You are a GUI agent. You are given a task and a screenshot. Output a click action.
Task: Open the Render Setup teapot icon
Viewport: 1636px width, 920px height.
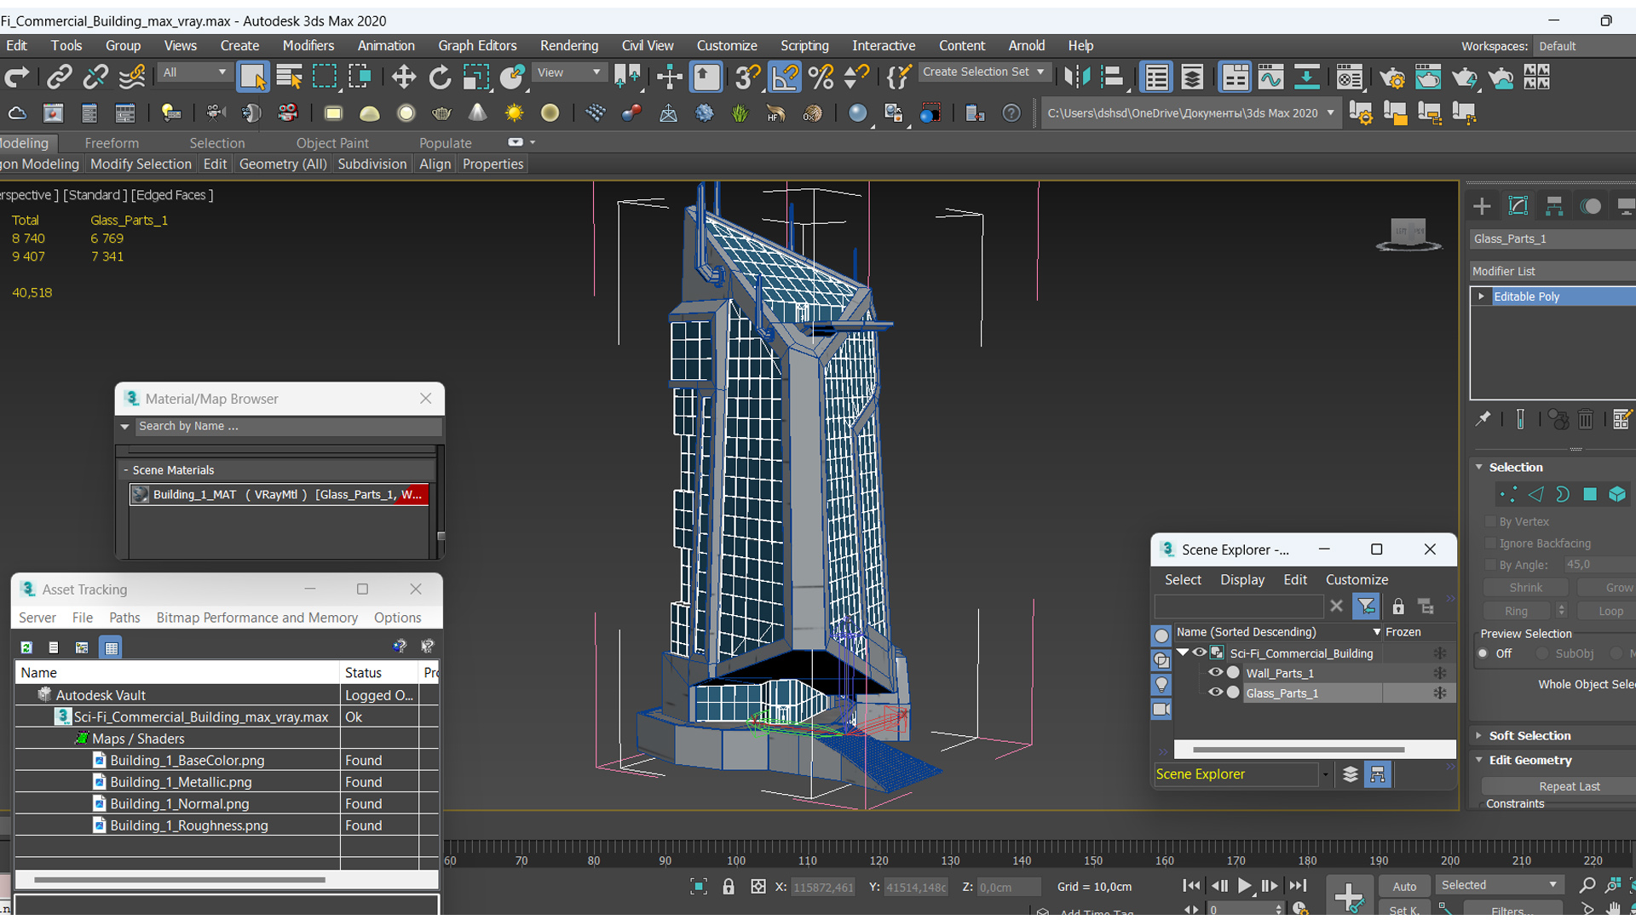(x=1392, y=78)
